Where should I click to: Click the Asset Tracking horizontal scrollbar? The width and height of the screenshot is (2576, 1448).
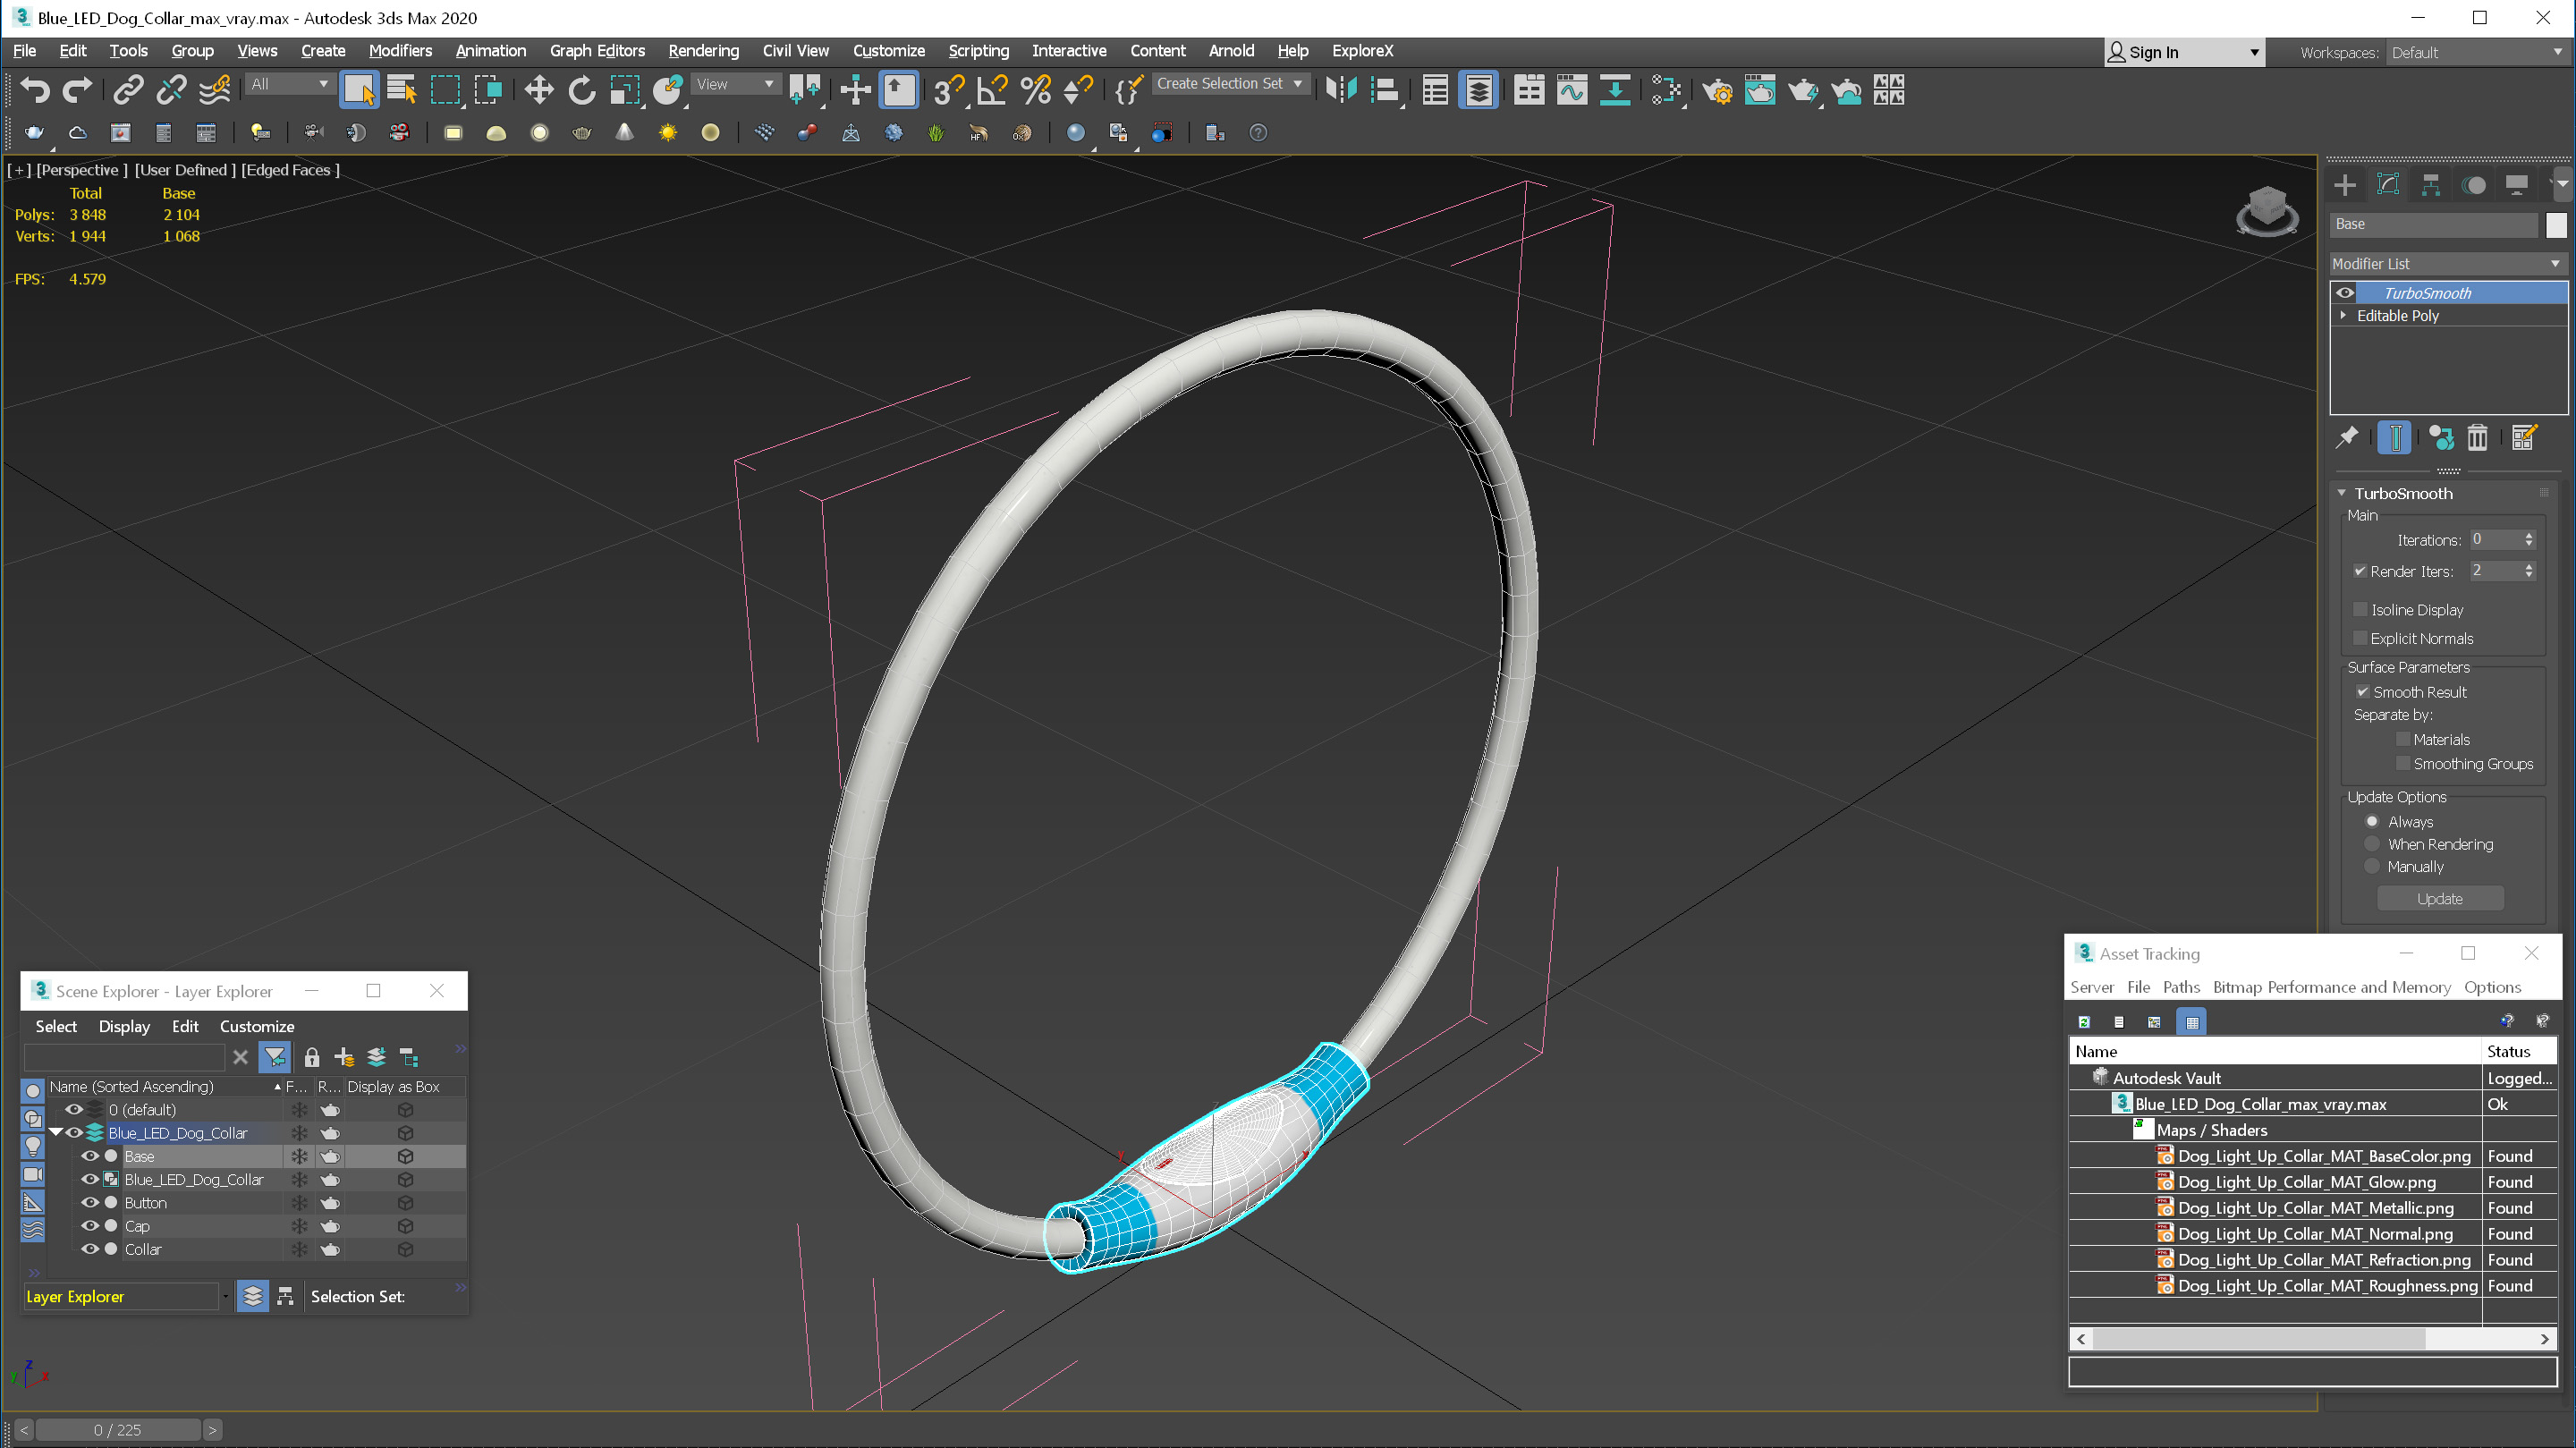coord(2259,1338)
